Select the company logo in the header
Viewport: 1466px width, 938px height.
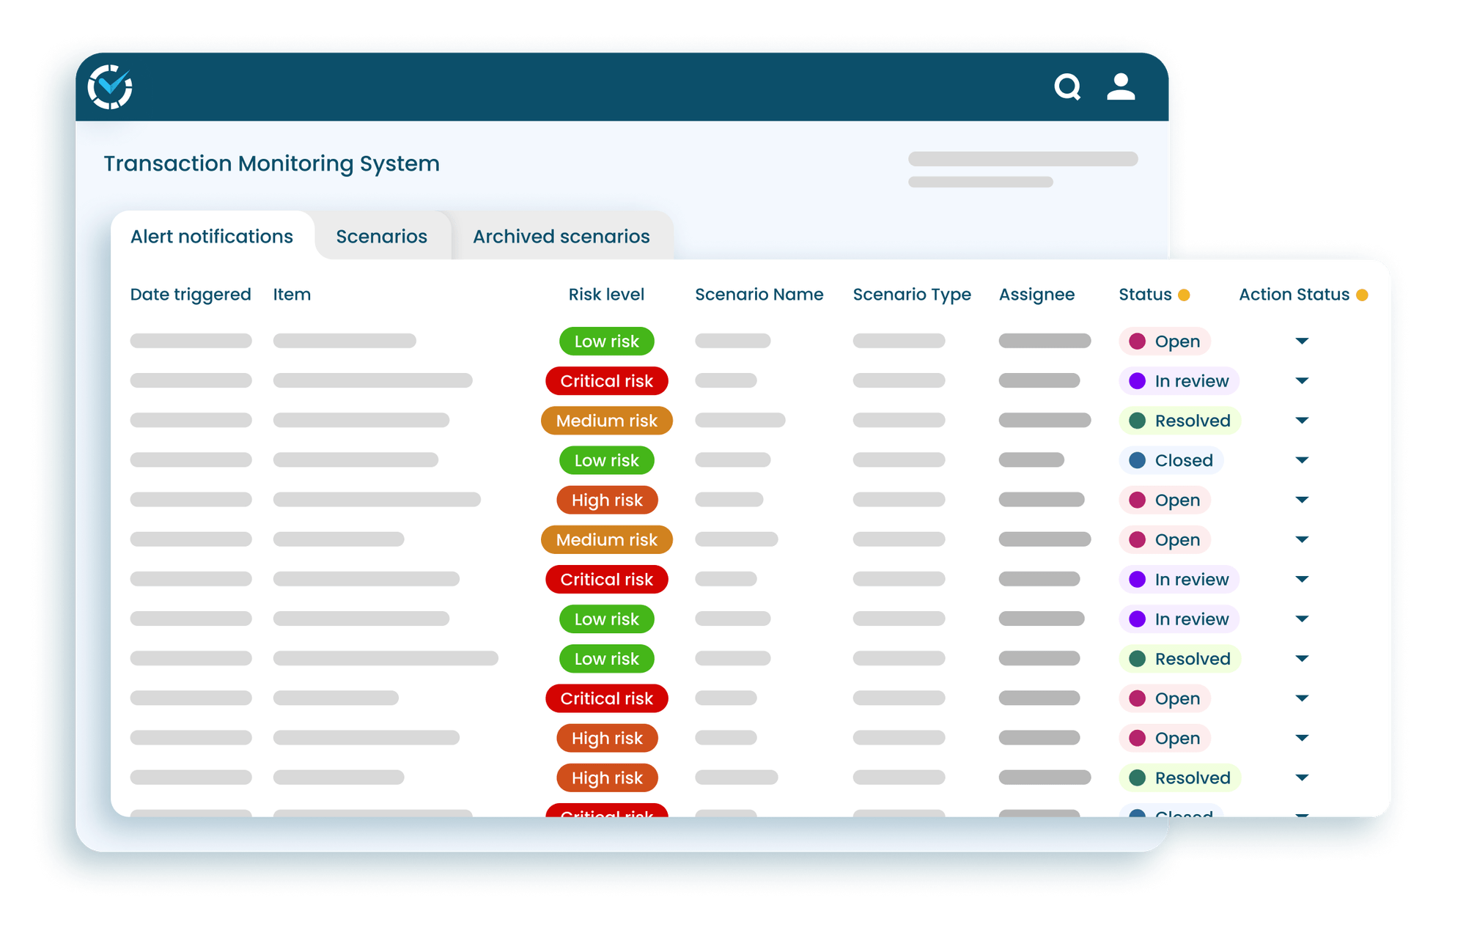pyautogui.click(x=110, y=86)
